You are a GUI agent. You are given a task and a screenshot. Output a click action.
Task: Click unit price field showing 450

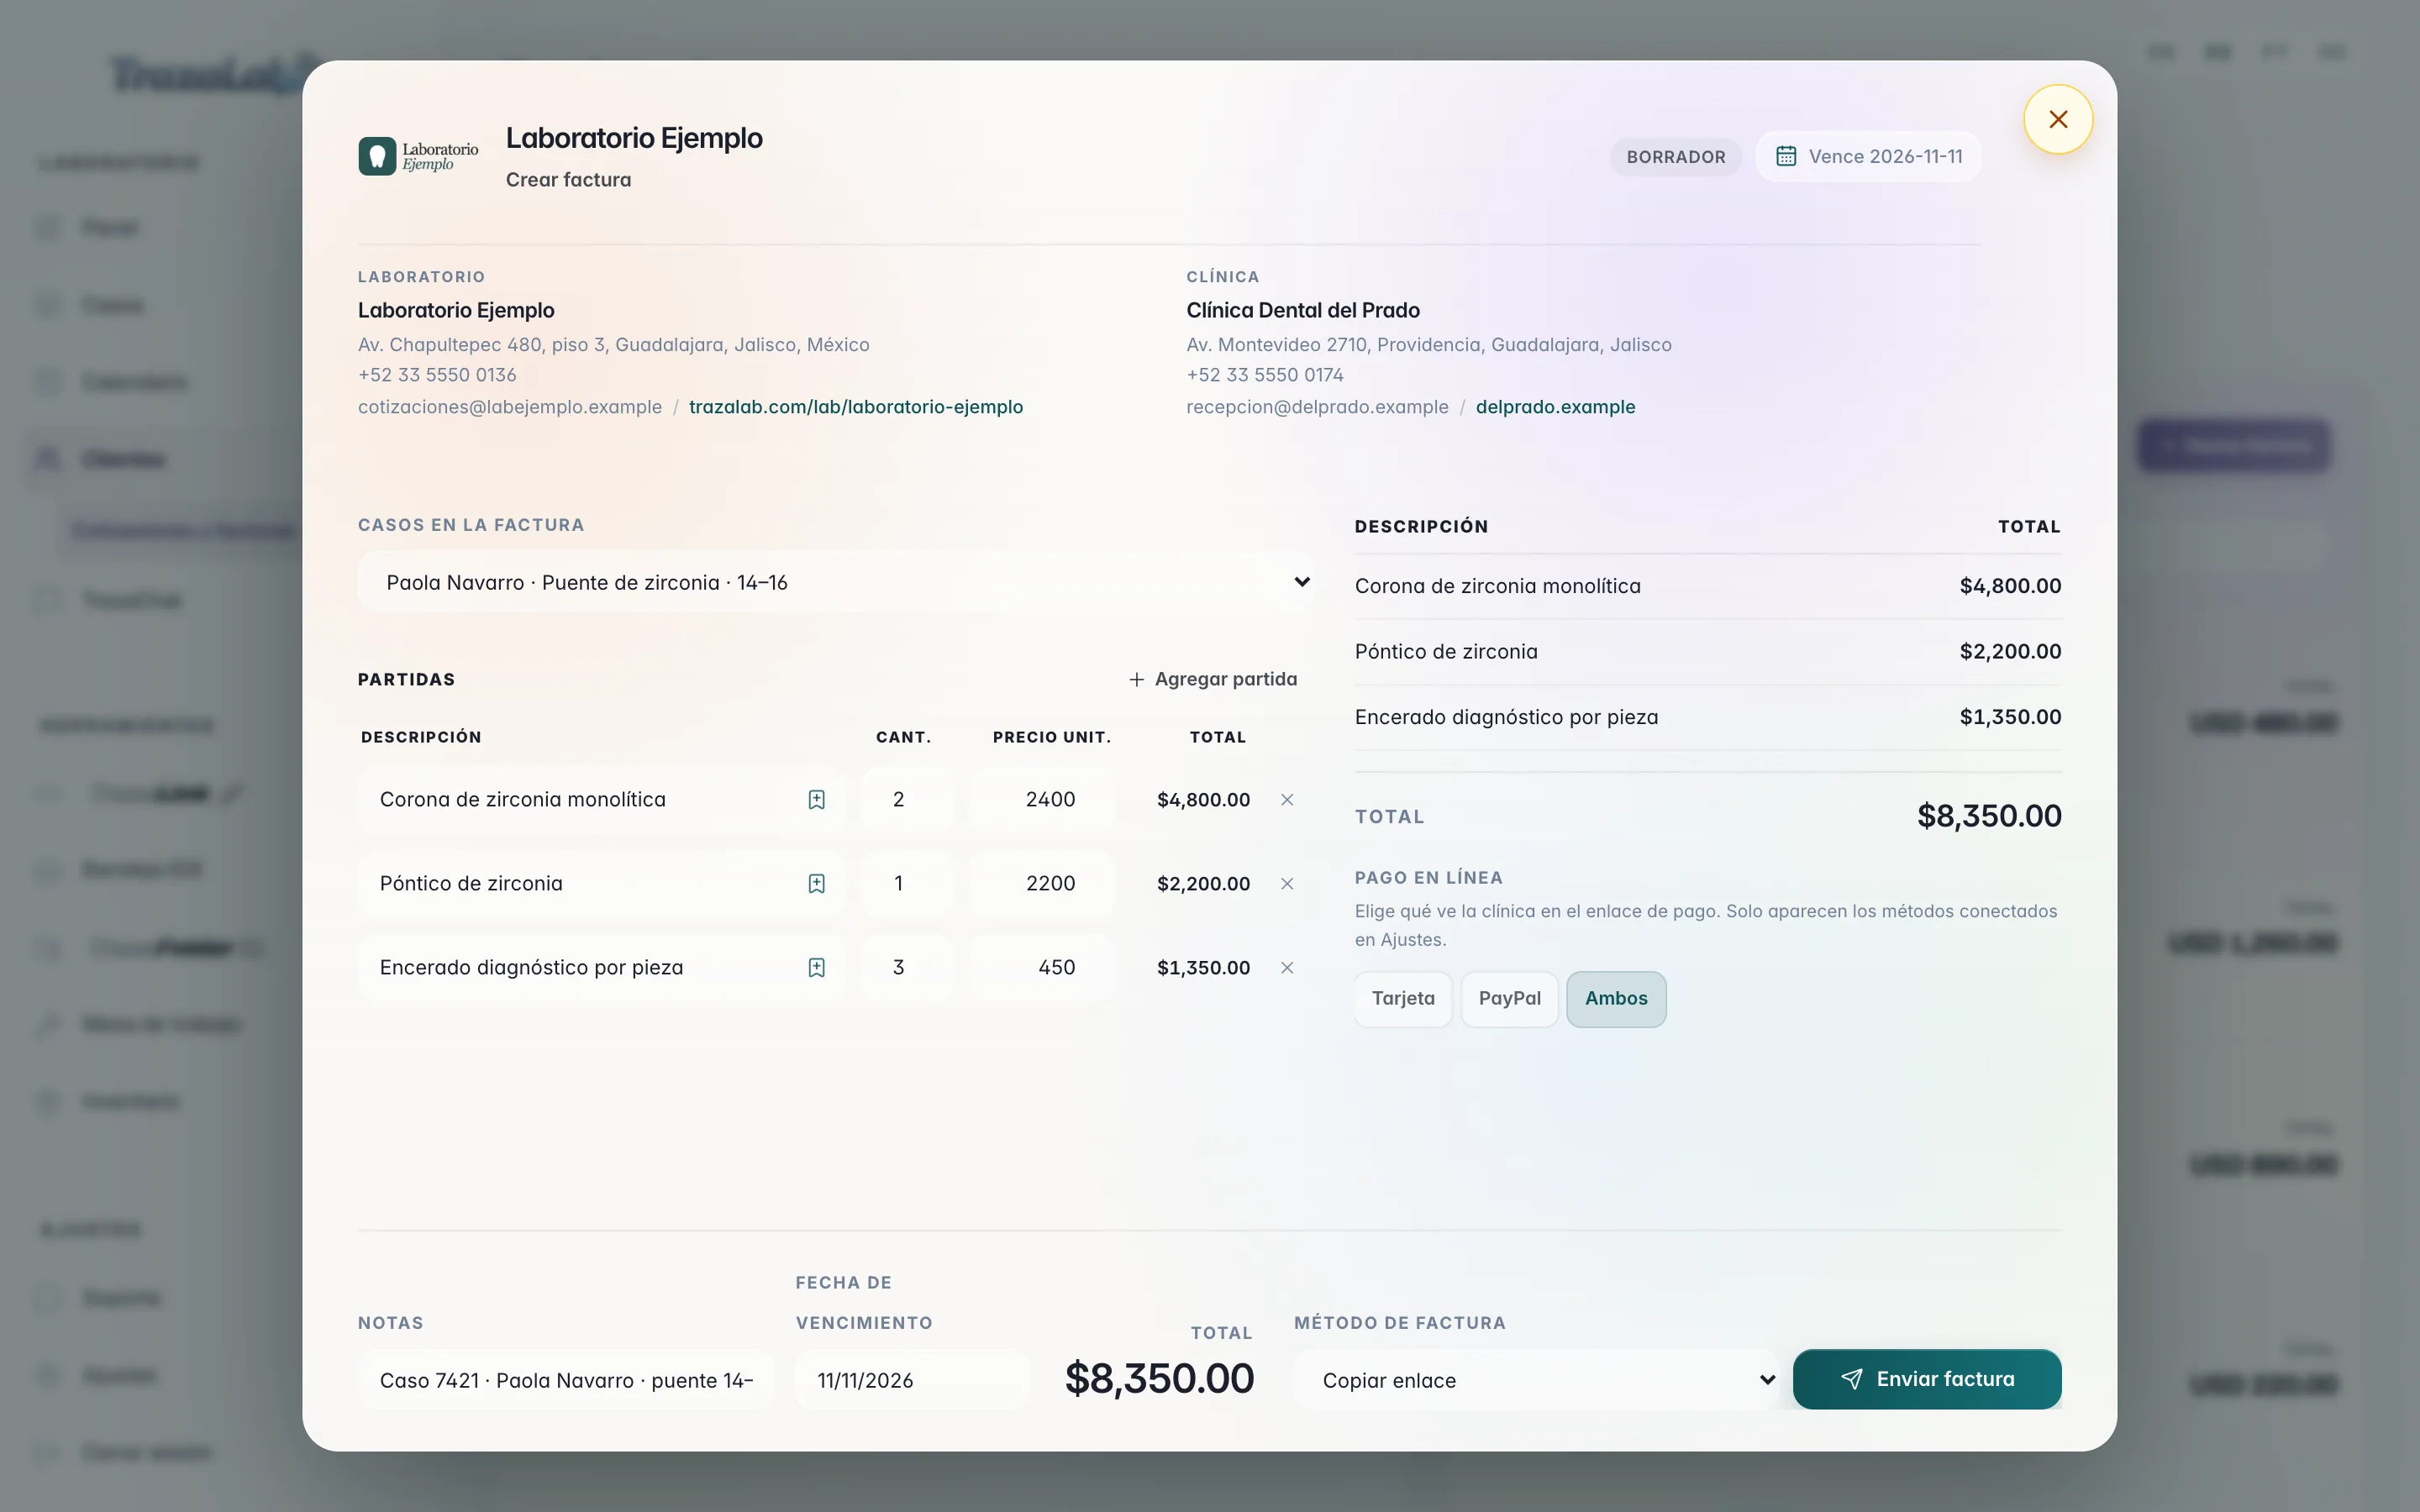click(x=1042, y=967)
